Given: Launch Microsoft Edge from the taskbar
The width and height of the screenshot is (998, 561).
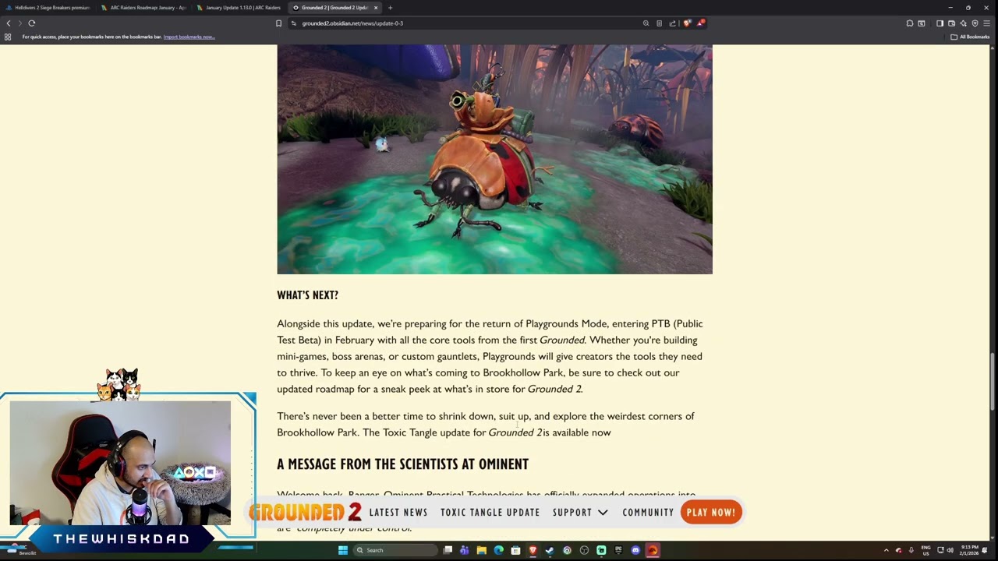Looking at the screenshot, I should (x=498, y=550).
